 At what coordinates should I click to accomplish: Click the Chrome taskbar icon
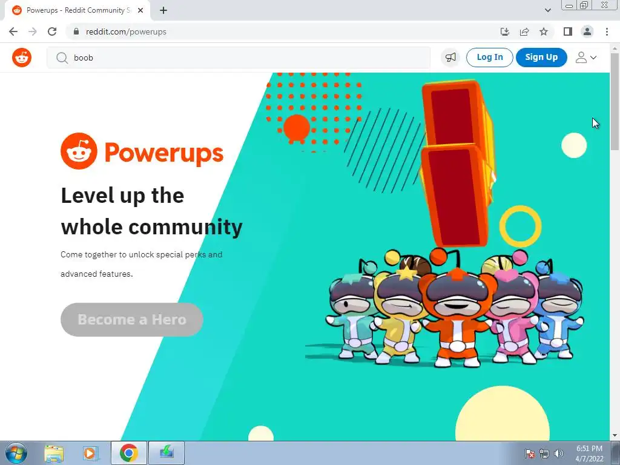click(128, 453)
